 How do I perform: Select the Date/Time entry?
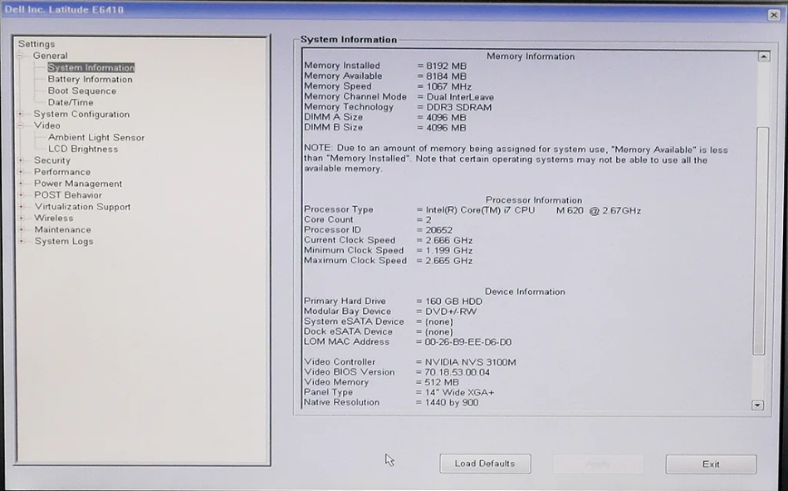coord(71,102)
